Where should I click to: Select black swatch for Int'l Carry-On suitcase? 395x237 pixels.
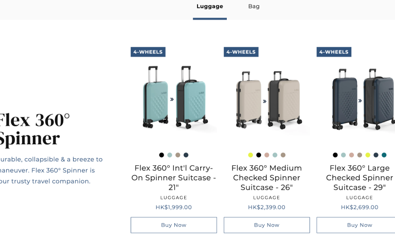(x=161, y=155)
